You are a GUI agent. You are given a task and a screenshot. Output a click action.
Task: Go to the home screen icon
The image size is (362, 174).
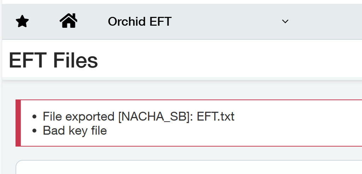[x=68, y=21]
